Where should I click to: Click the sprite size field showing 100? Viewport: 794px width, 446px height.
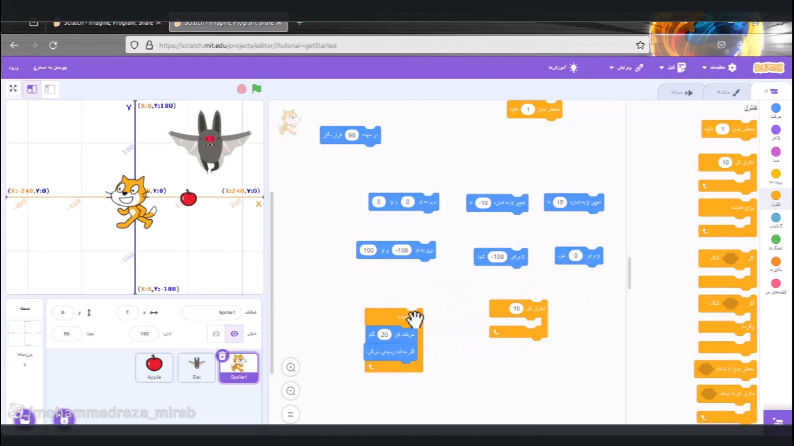(x=144, y=334)
